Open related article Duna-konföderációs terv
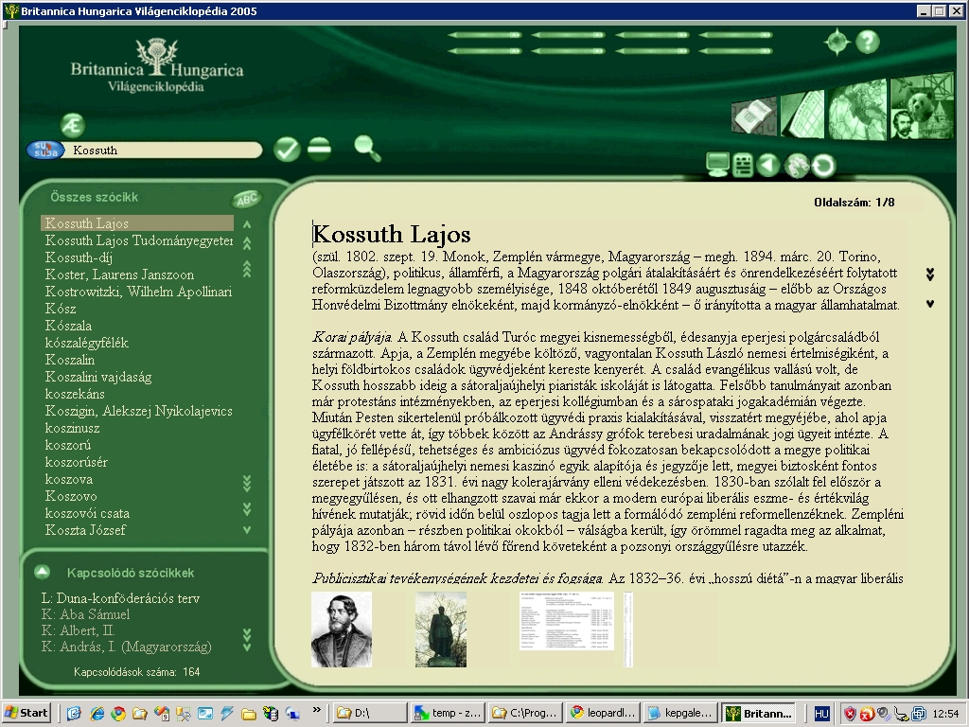The image size is (969, 727). 120,598
